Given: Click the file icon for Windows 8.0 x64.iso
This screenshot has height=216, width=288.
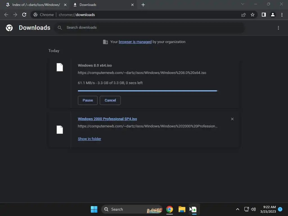Looking at the screenshot, I should (x=60, y=67).
